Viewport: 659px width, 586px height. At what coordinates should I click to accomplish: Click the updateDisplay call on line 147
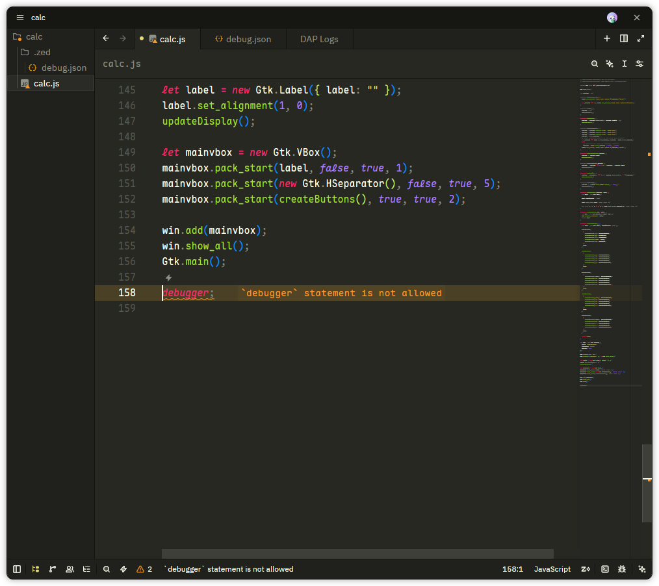click(200, 121)
